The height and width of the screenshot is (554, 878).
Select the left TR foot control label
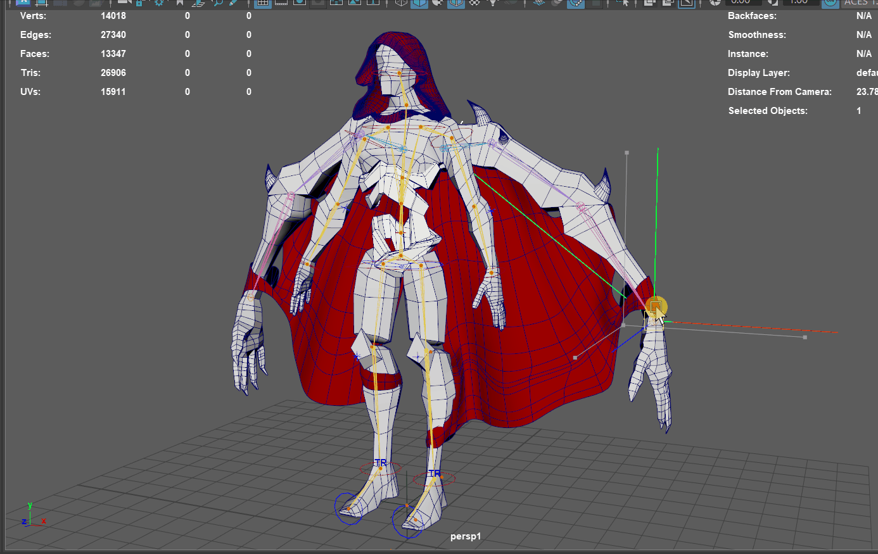[380, 463]
